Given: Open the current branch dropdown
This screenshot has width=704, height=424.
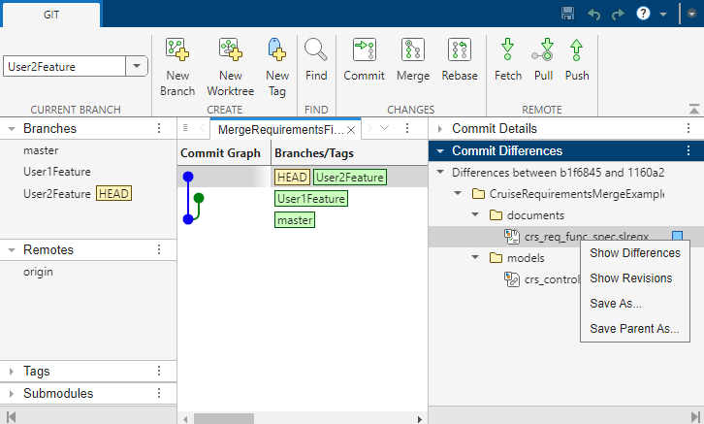Looking at the screenshot, I should 137,67.
